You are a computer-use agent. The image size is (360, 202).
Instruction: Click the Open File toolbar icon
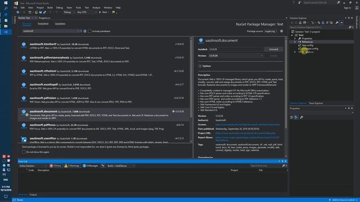(x=36, y=12)
